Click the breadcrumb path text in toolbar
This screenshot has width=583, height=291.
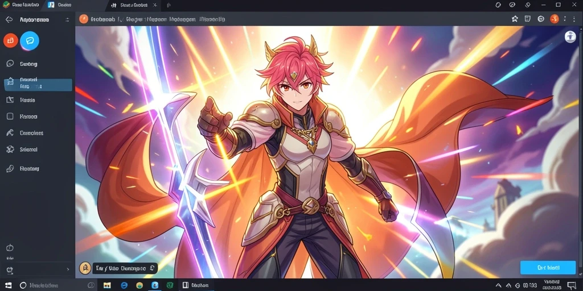click(x=158, y=19)
